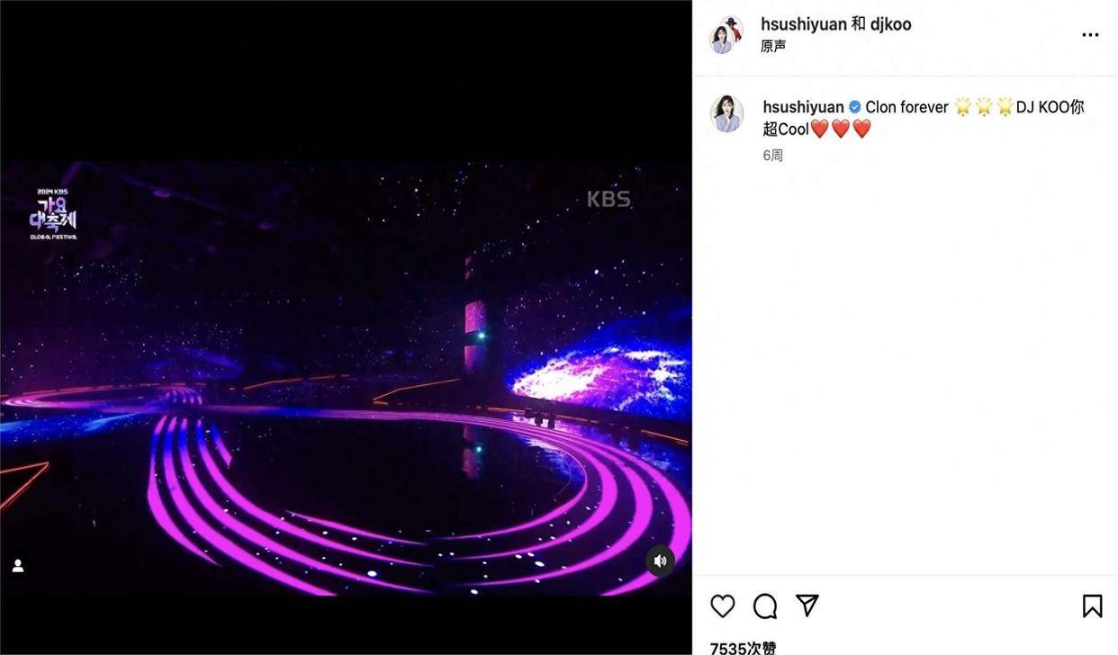Screen dimensions: 1118x655
Task: Open the 原声 original audio link
Action: [x=773, y=46]
